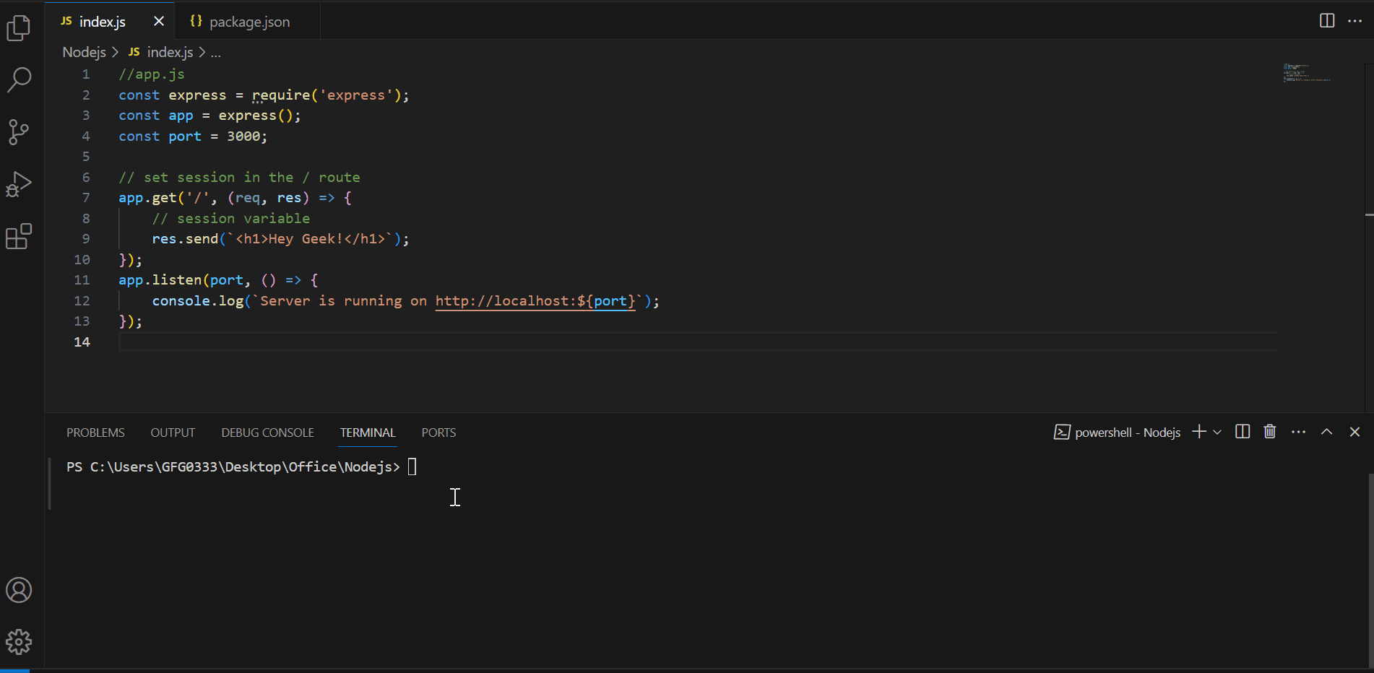Viewport: 1374px width, 673px height.
Task: Split the terminal pane
Action: [x=1242, y=431]
